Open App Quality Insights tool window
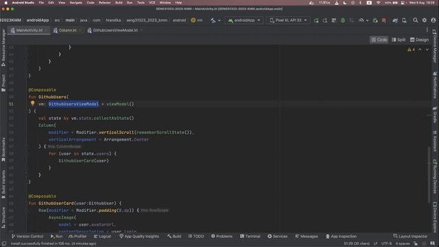The width and height of the screenshot is (439, 247). (139, 236)
